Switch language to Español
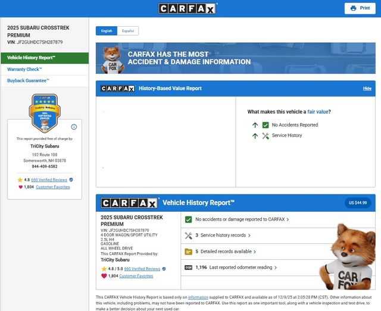This screenshot has height=311, width=381. click(x=128, y=31)
